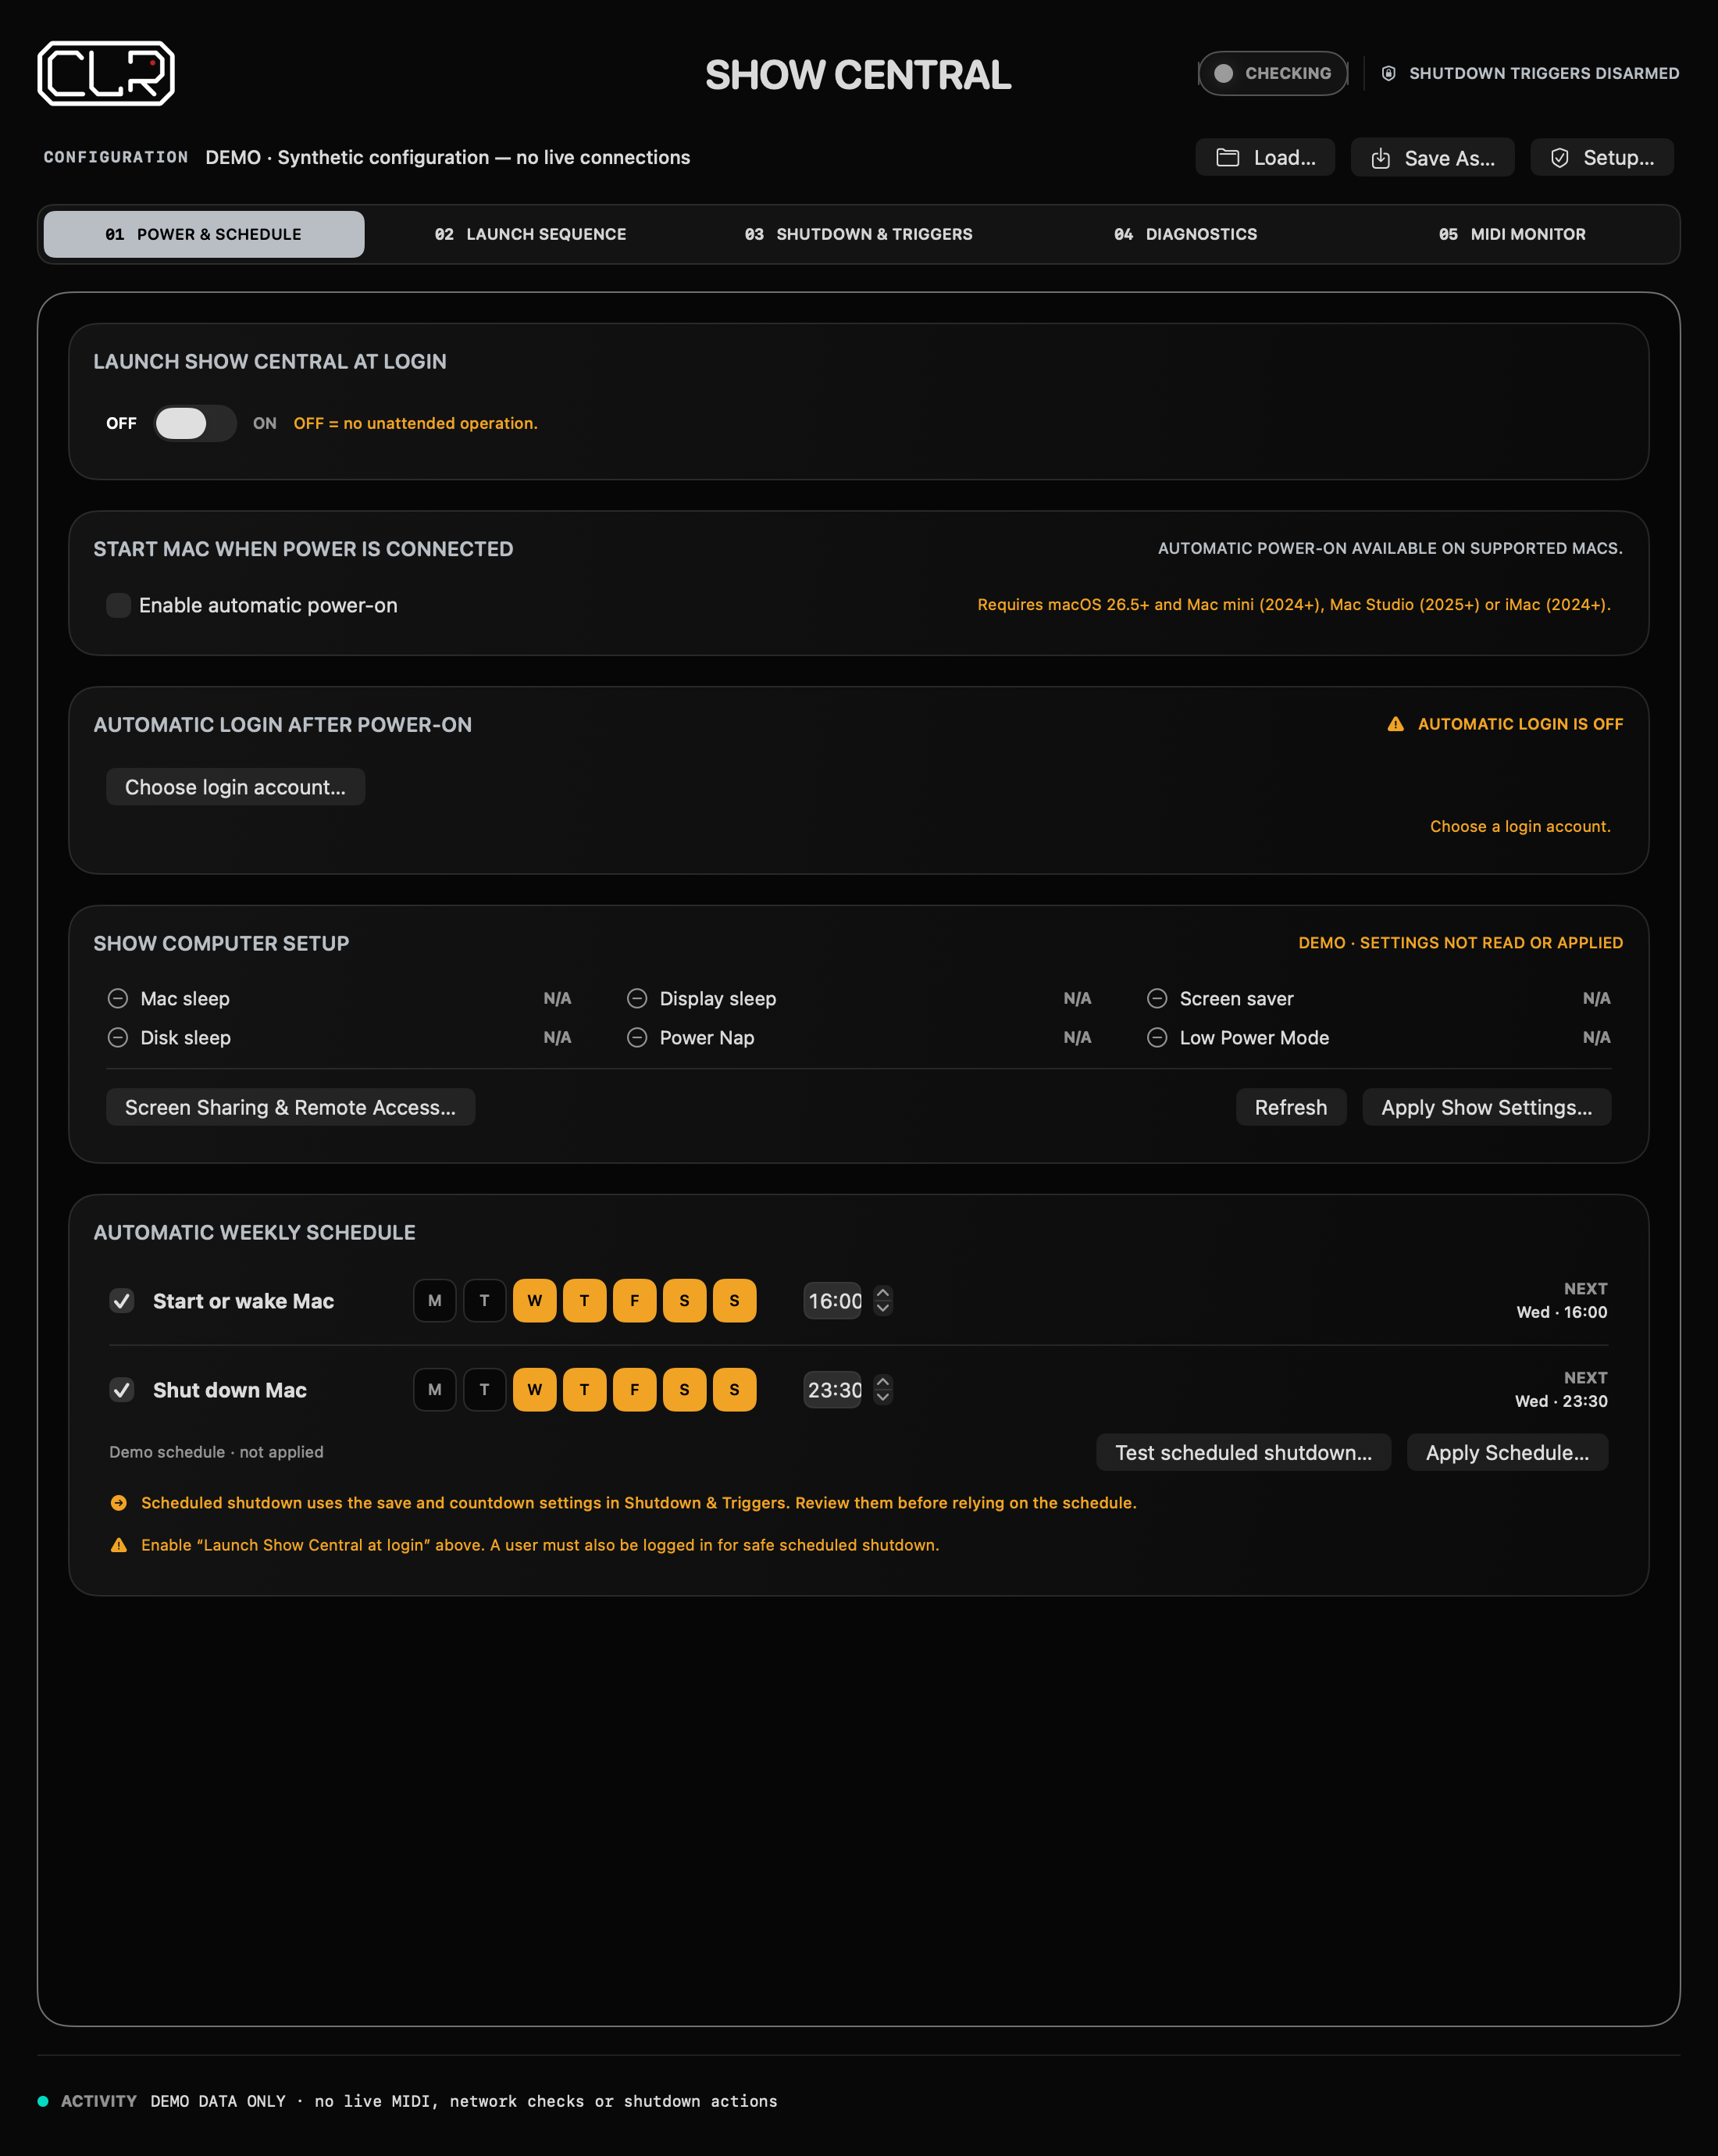This screenshot has width=1718, height=2156.
Task: Click the Low Power Mode status icon
Action: (x=1157, y=1037)
